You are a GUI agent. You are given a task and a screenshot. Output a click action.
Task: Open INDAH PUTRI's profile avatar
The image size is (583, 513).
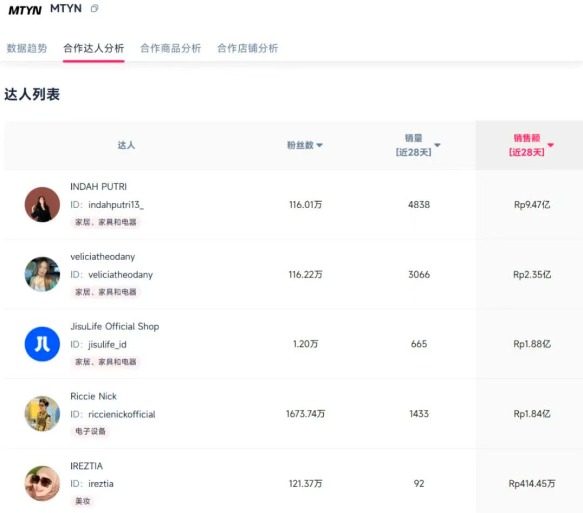tap(42, 204)
